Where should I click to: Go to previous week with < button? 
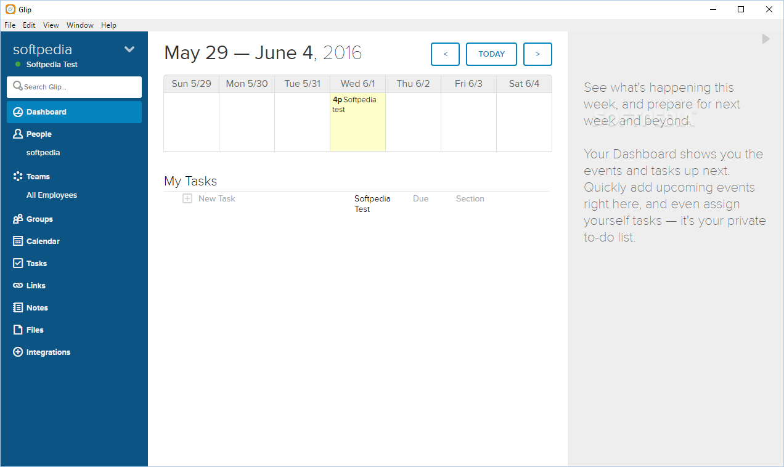pyautogui.click(x=446, y=54)
